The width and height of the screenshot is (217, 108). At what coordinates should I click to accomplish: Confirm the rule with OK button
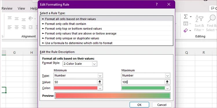[139, 105]
